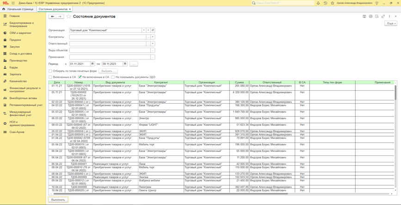The image size is (401, 205).
Task: Click cell ТД00-000069 in Номер column
Action: [79, 177]
